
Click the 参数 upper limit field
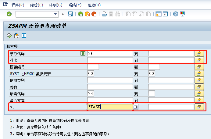coord(171,87)
